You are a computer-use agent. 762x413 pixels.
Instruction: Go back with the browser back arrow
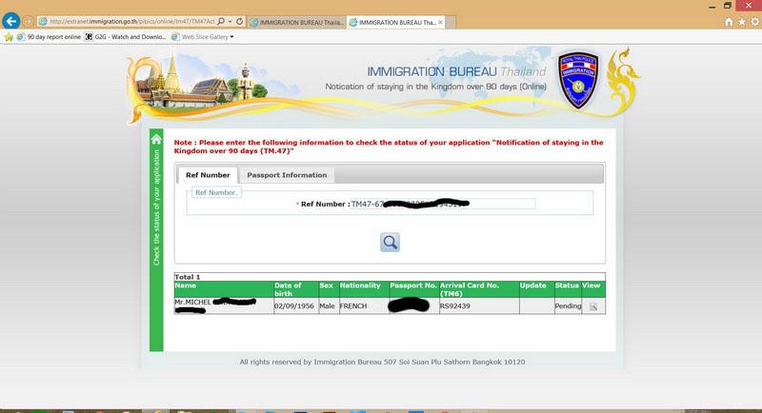10,21
